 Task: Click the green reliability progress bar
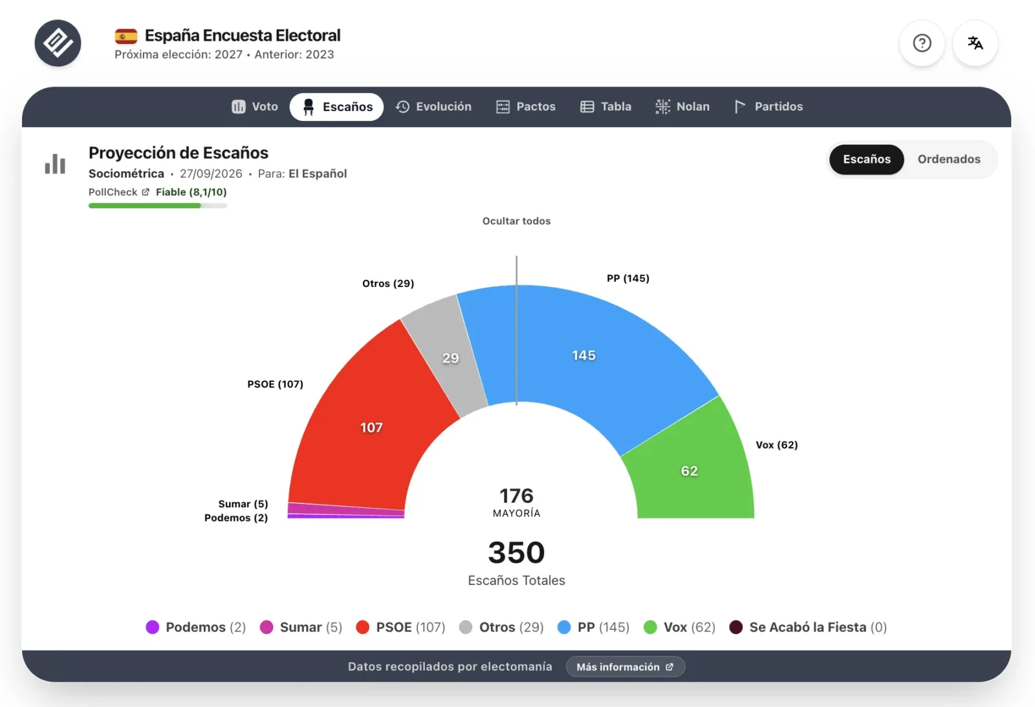click(158, 206)
